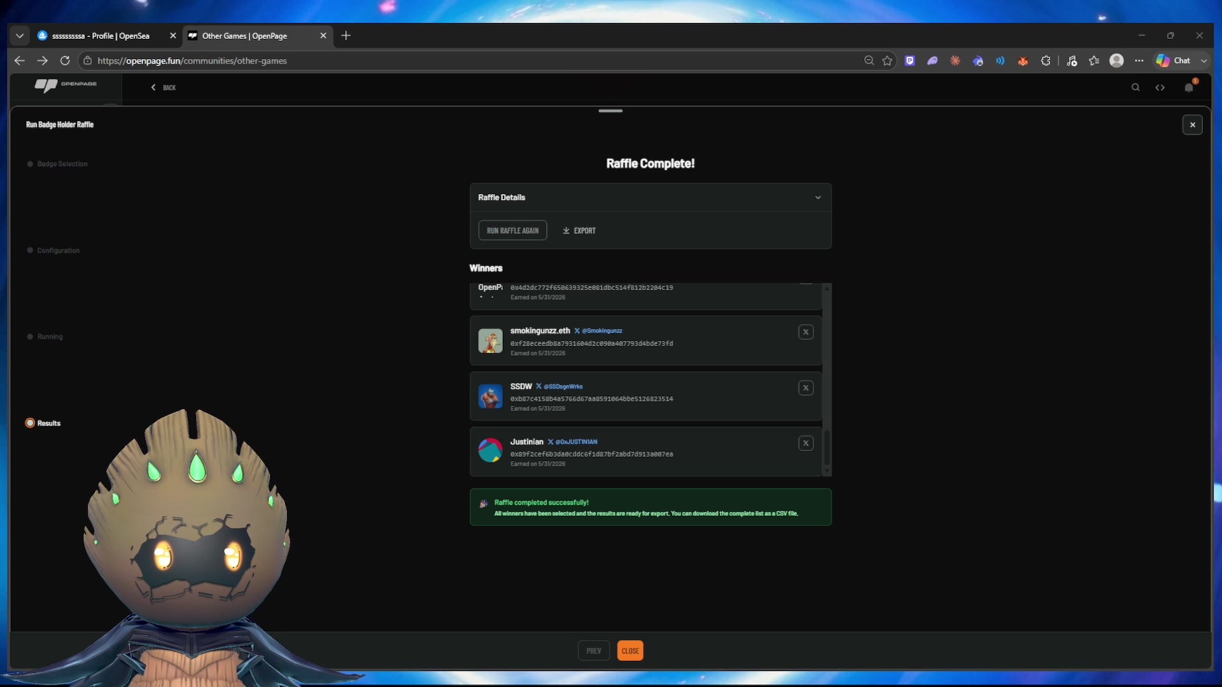The width and height of the screenshot is (1222, 687).
Task: Open @Smokingunzz X profile link
Action: pos(598,331)
